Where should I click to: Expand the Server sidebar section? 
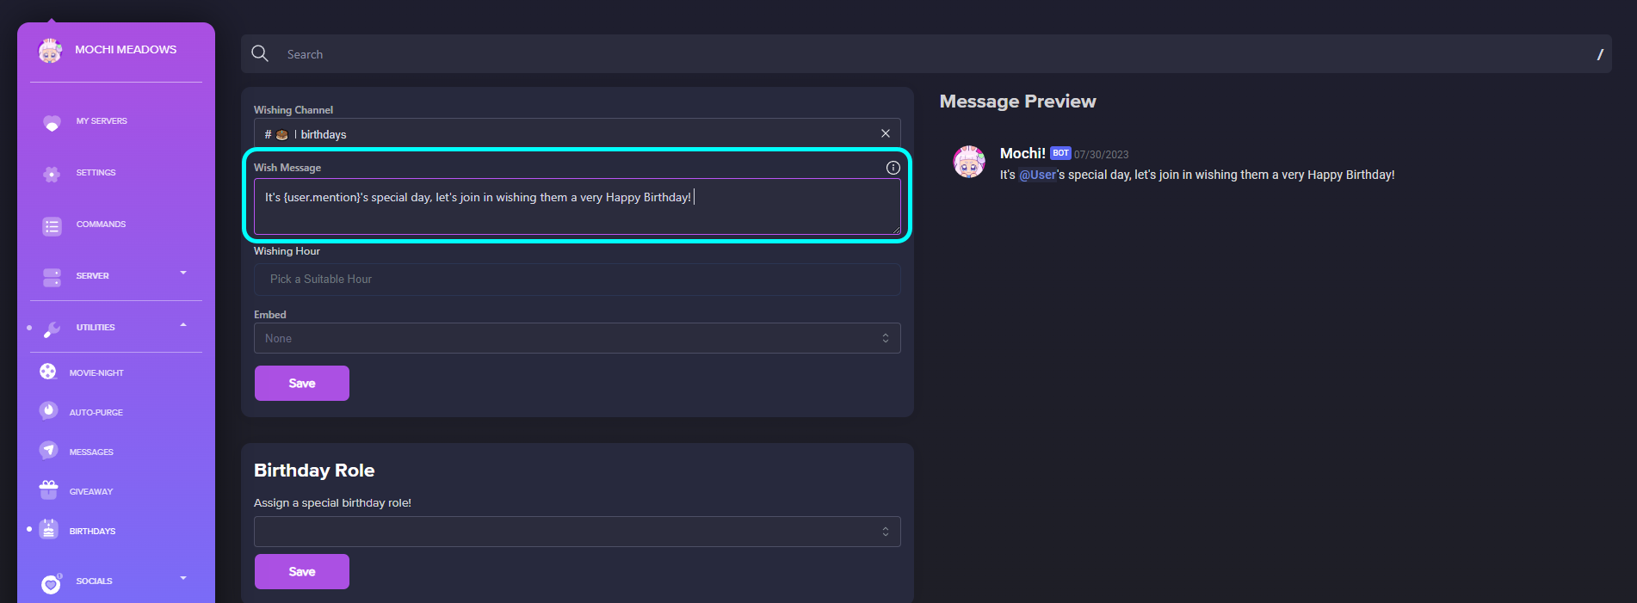coord(182,274)
